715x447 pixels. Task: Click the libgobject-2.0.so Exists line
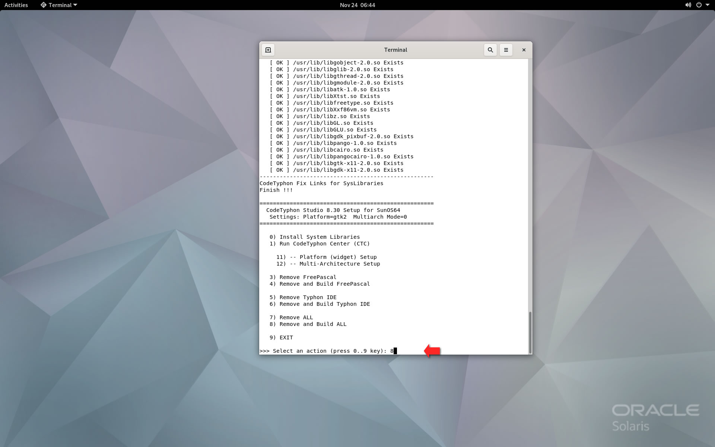(337, 63)
